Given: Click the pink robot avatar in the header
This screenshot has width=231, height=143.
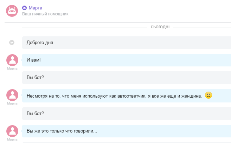Looking at the screenshot, I should point(12,10).
